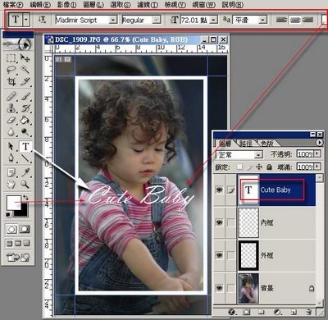This screenshot has width=328, height=320.
Task: Click the 不透明 opacity 100% field
Action: (305, 154)
